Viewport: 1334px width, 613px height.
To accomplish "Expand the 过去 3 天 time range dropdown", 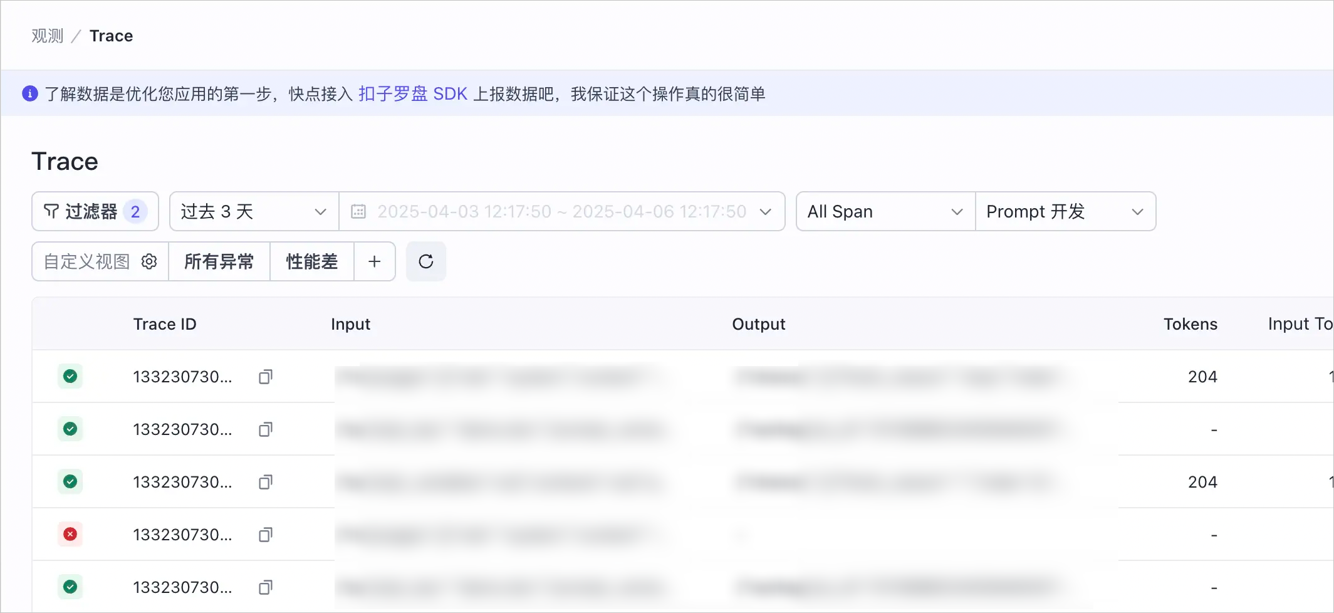I will (x=254, y=211).
